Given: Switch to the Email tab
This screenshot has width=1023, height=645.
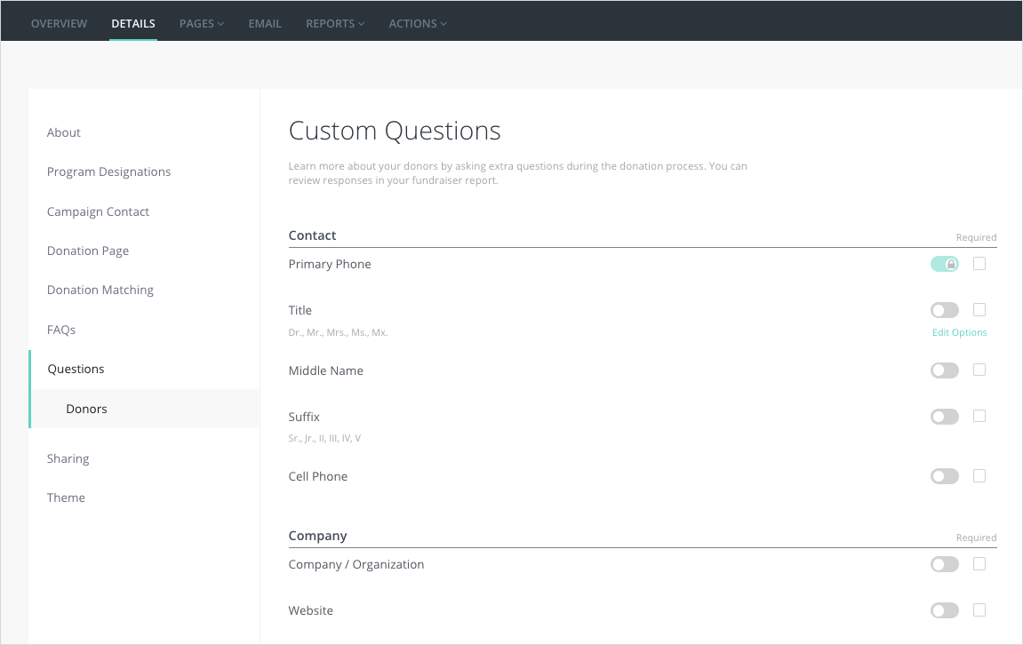Looking at the screenshot, I should point(265,24).
